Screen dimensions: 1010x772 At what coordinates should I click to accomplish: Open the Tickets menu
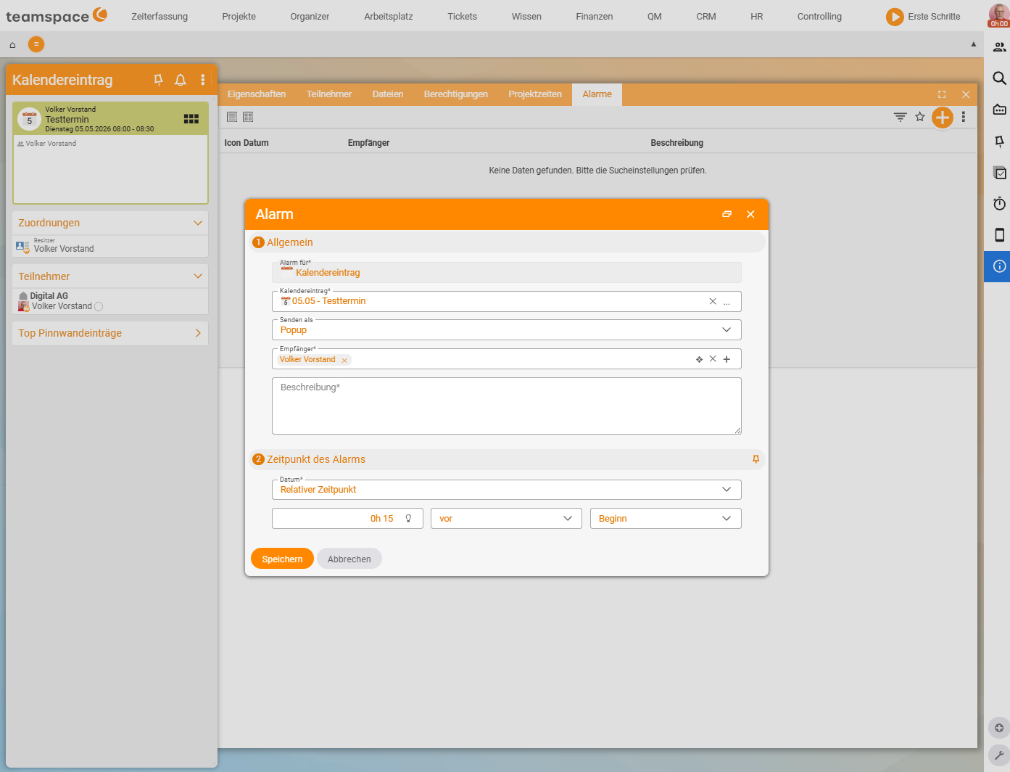click(463, 17)
